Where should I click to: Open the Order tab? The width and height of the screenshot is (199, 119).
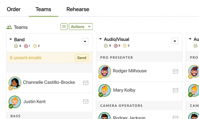(14, 9)
